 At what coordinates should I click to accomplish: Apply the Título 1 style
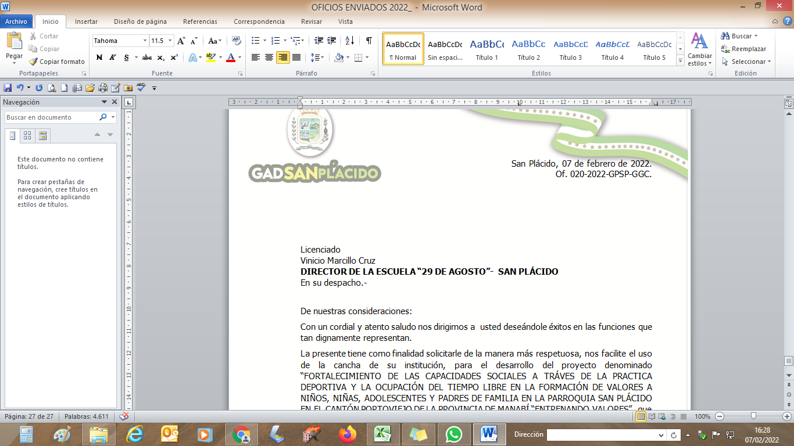pos(487,49)
